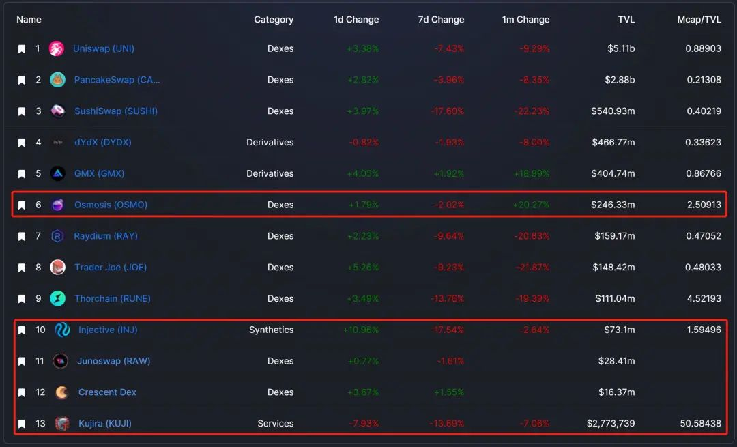Click the Trader Joe logo icon

point(58,268)
